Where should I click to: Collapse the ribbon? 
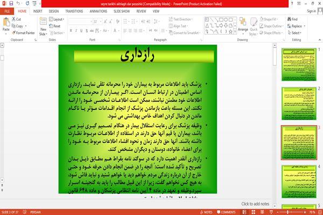point(320,39)
